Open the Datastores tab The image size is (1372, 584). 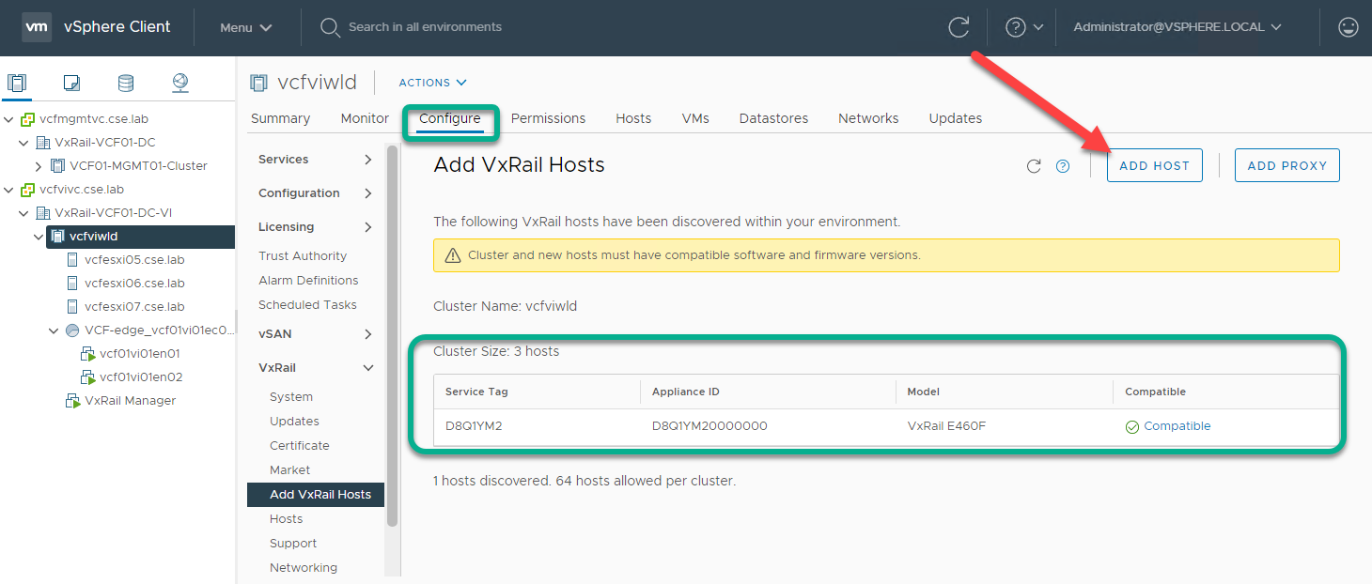pyautogui.click(x=773, y=118)
